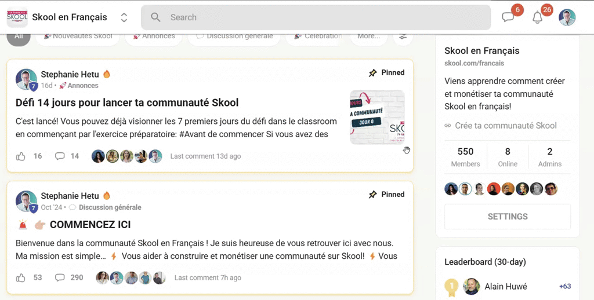The height and width of the screenshot is (300, 594).
Task: Open first commenter avatar on Défi post
Action: (98, 156)
